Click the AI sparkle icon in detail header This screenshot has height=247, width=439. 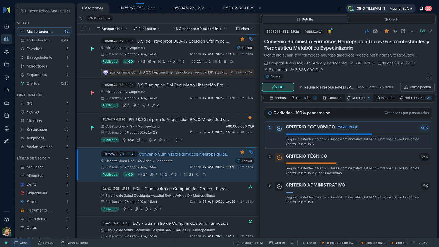tap(367, 31)
